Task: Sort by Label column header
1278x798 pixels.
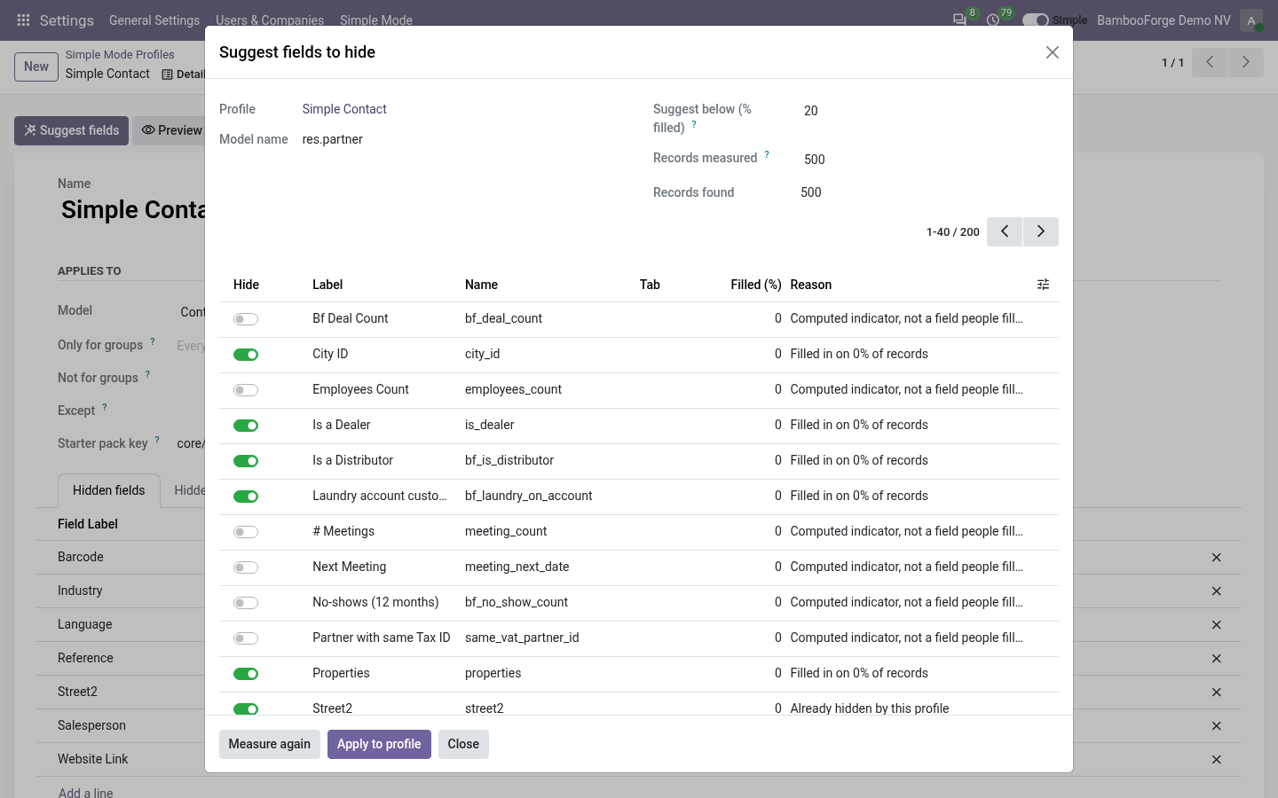Action: click(327, 285)
